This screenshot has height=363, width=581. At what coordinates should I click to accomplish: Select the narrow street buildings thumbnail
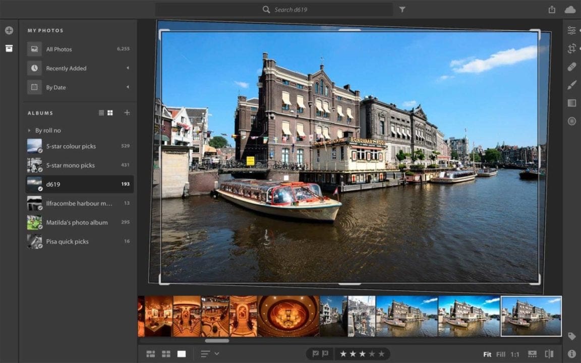point(333,316)
